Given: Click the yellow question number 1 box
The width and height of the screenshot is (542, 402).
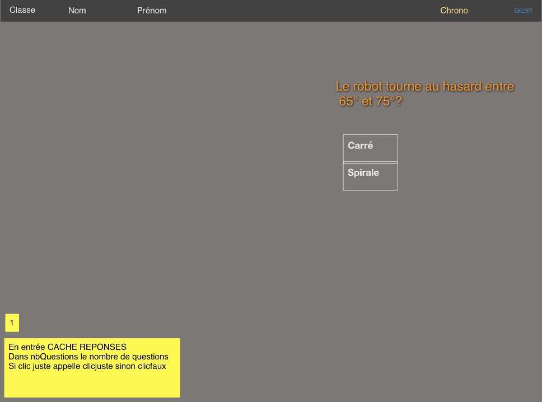Looking at the screenshot, I should 12,323.
